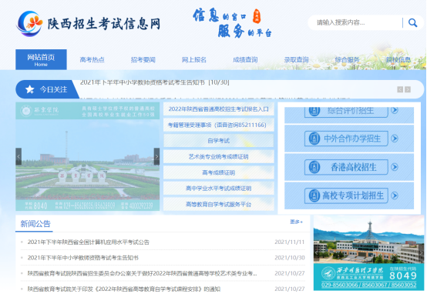427x294 pixels.
Task: Open the 西京学院 banner image
Action: point(87,156)
